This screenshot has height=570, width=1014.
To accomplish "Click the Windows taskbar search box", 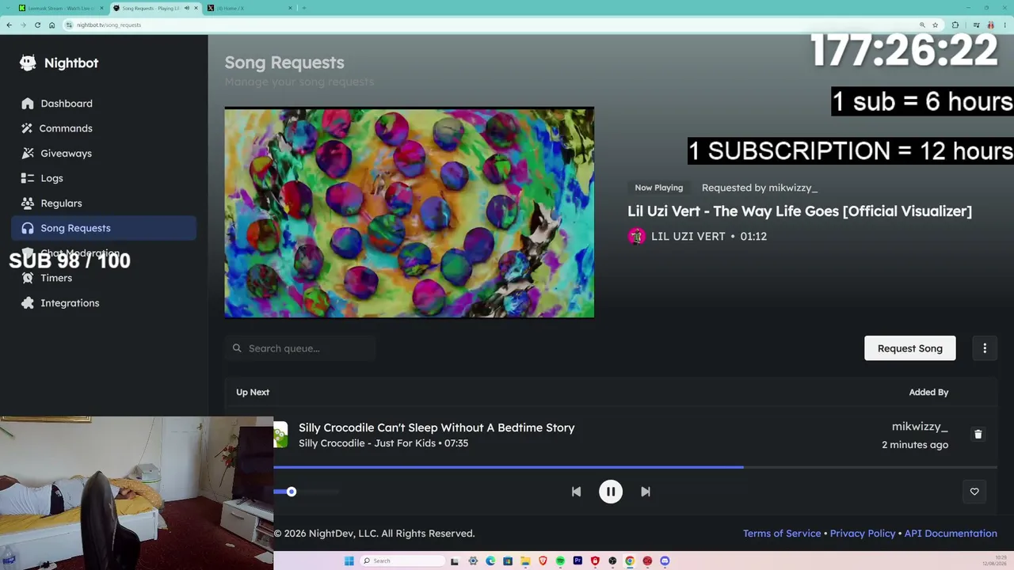I will (402, 561).
